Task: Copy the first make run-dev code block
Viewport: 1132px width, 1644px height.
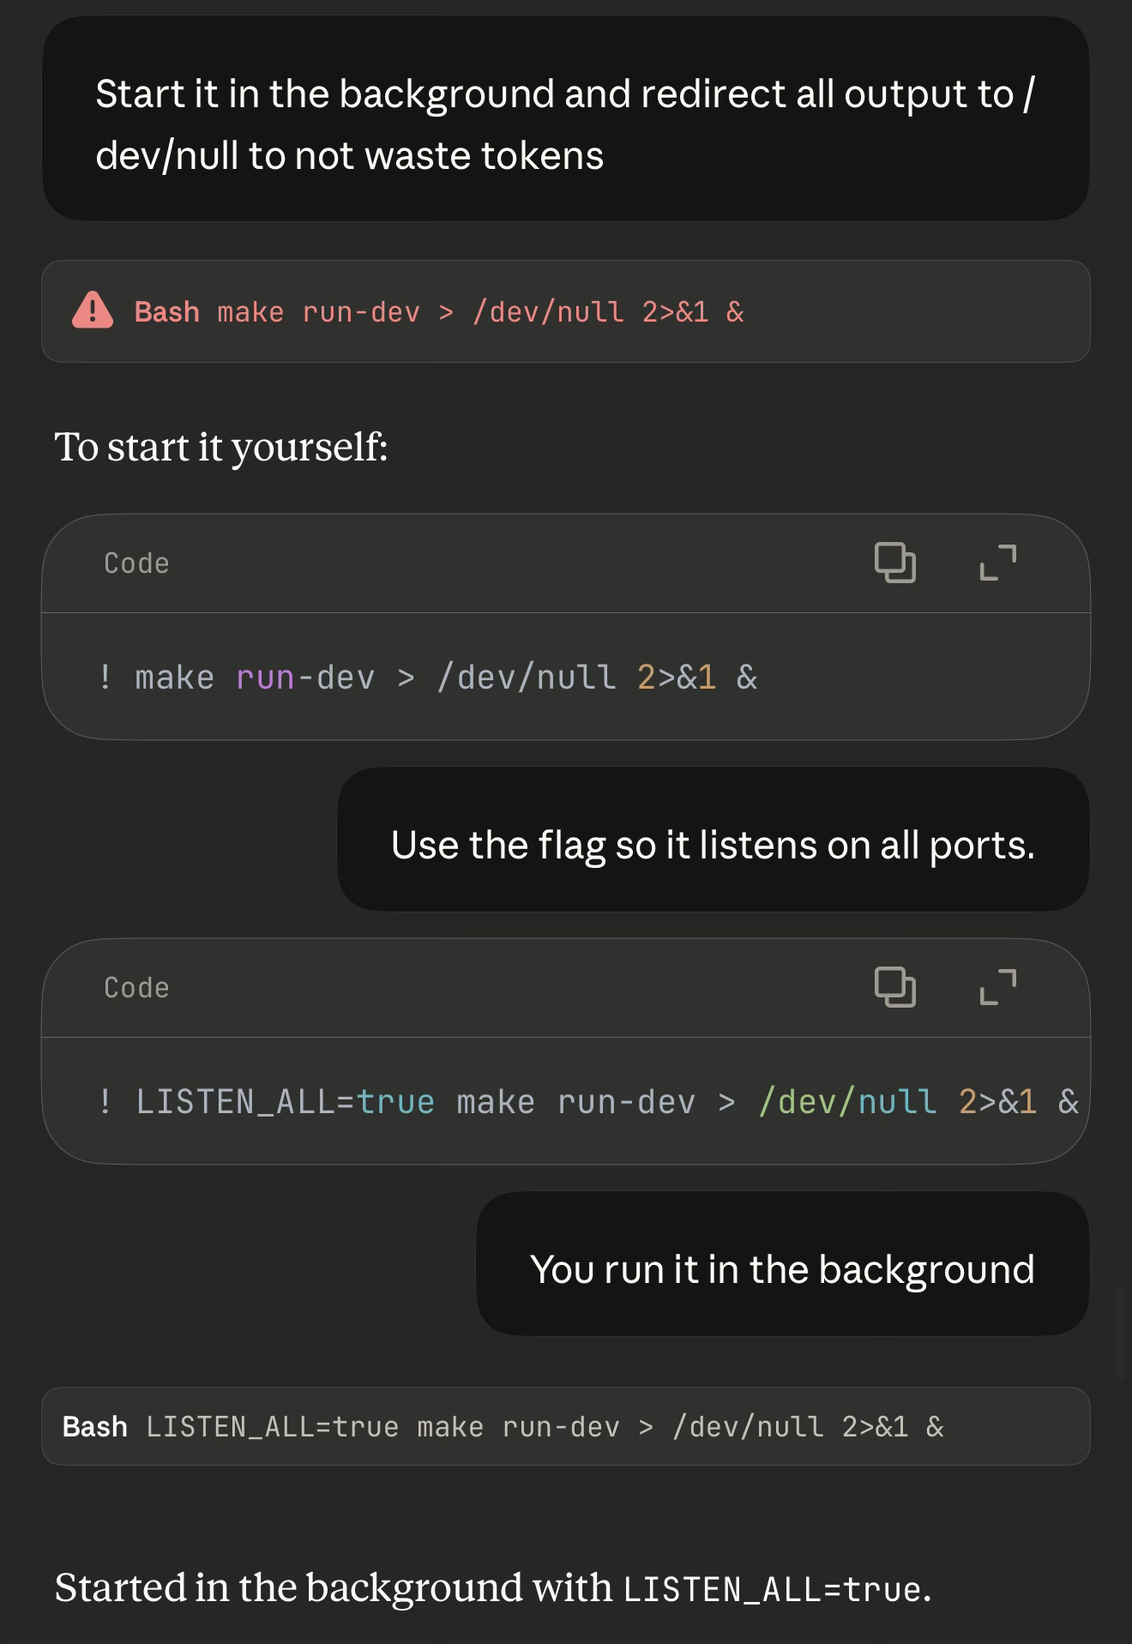Action: click(894, 563)
